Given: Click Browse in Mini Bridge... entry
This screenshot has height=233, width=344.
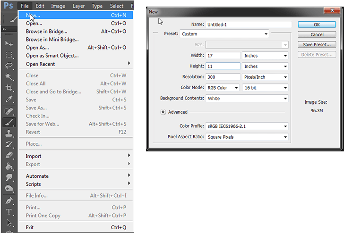Looking at the screenshot, I should point(76,40).
